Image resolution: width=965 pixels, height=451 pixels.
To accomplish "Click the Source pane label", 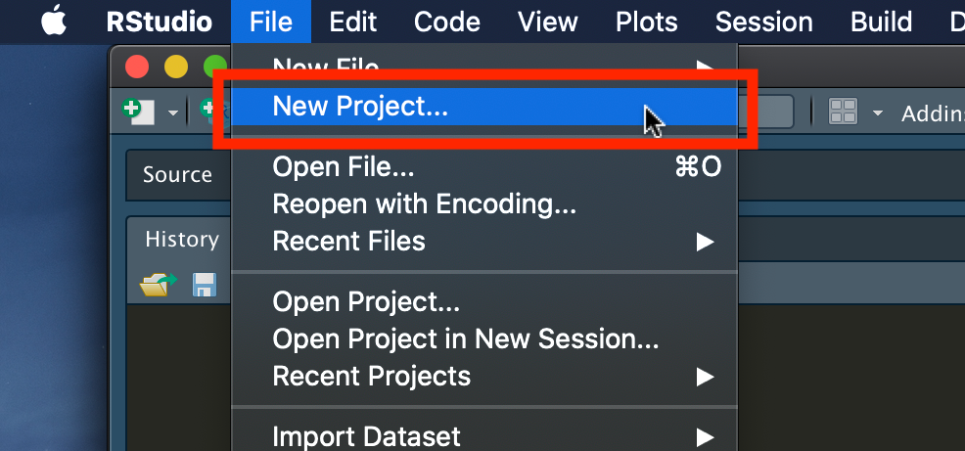I will [x=177, y=175].
